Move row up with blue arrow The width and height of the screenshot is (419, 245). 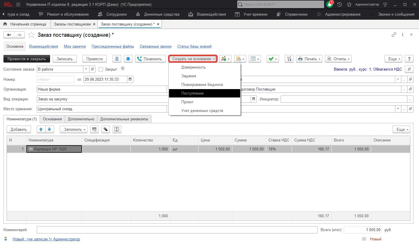pos(41,129)
